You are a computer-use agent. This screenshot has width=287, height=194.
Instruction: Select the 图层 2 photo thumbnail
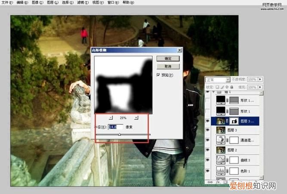[x=221, y=150]
